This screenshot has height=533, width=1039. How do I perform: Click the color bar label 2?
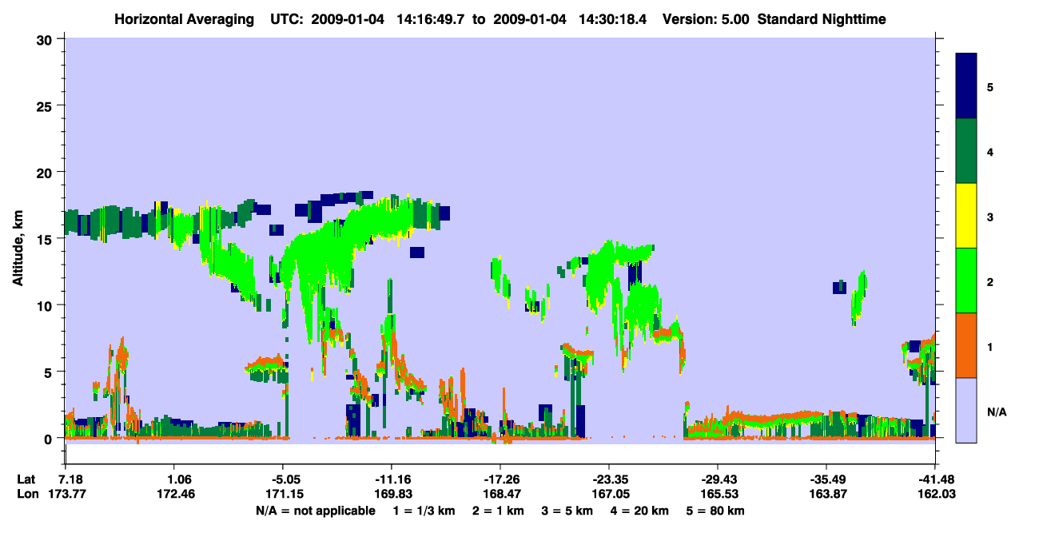pyautogui.click(x=989, y=282)
